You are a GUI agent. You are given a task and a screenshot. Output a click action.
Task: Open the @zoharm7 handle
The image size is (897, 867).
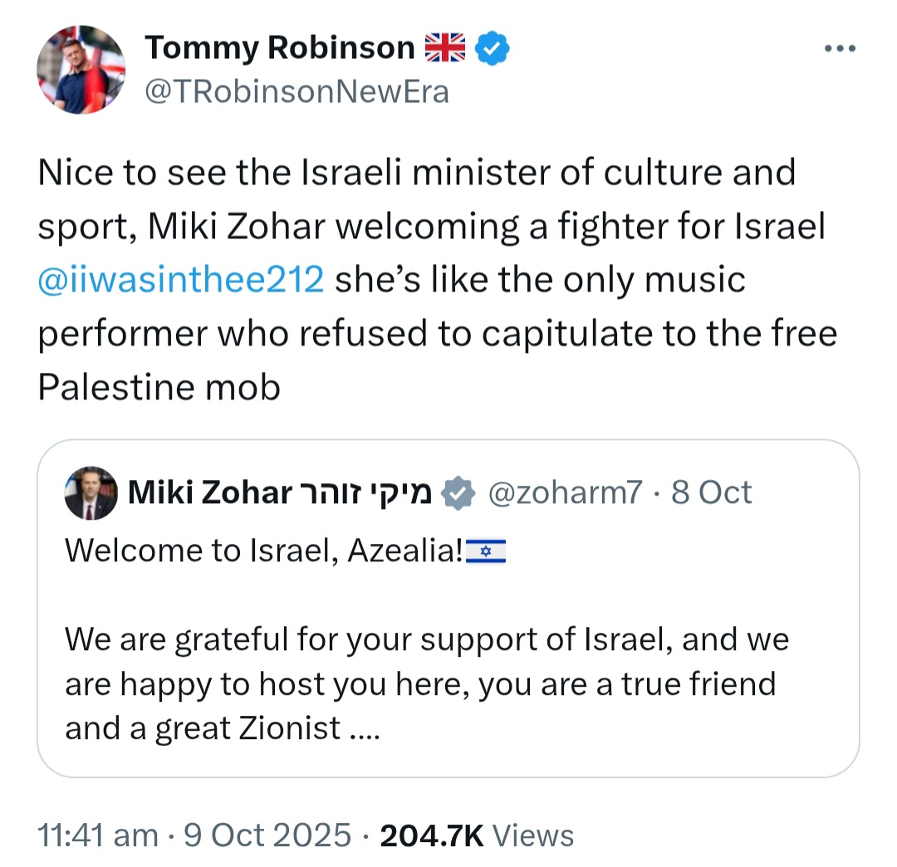[566, 492]
